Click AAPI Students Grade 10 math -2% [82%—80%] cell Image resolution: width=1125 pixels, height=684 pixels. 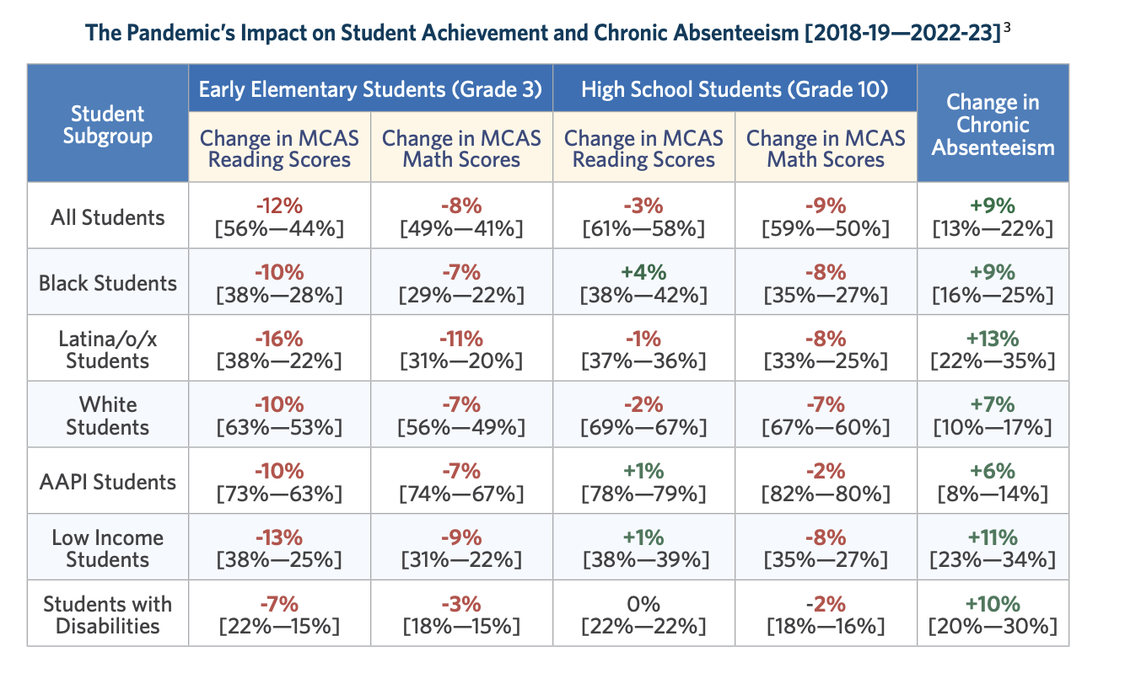click(x=826, y=481)
